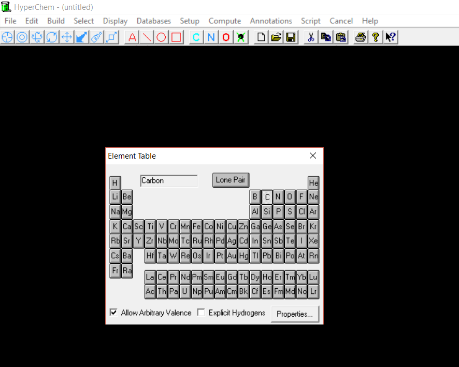Select the text annotation A tool

coord(132,37)
